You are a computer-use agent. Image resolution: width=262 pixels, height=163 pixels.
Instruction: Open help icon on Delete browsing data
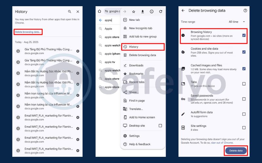click(245, 10)
